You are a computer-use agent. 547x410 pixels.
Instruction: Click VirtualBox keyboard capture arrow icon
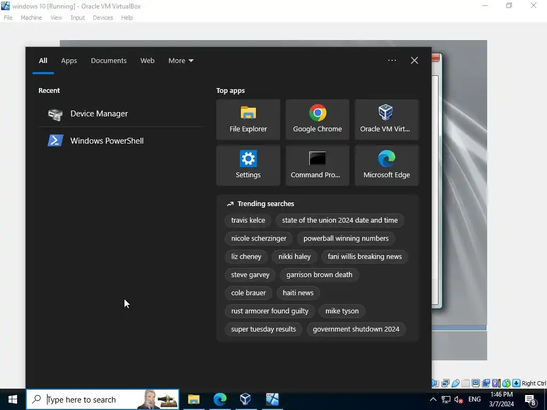[x=517, y=383]
